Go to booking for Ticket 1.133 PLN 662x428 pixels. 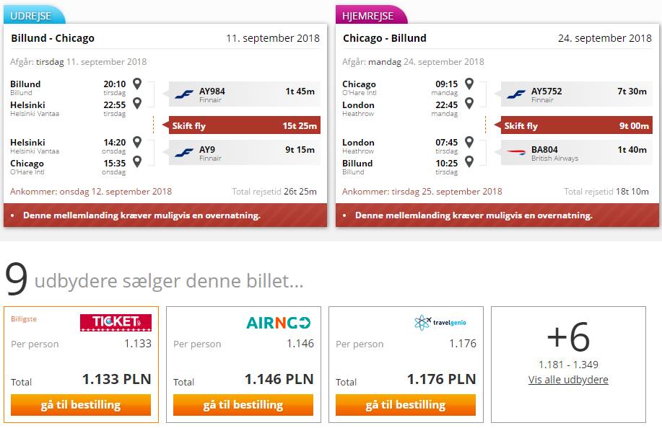coord(81,405)
